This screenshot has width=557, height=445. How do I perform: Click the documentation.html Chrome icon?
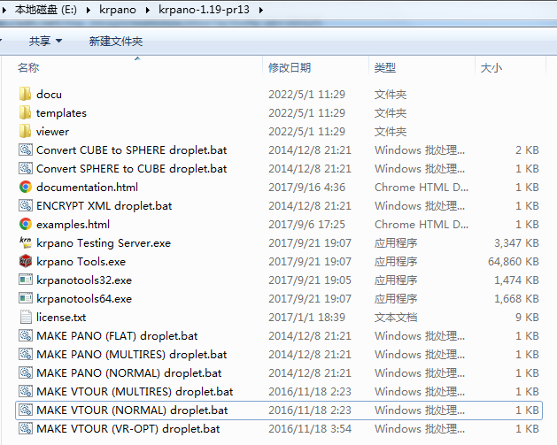pyautogui.click(x=25, y=188)
